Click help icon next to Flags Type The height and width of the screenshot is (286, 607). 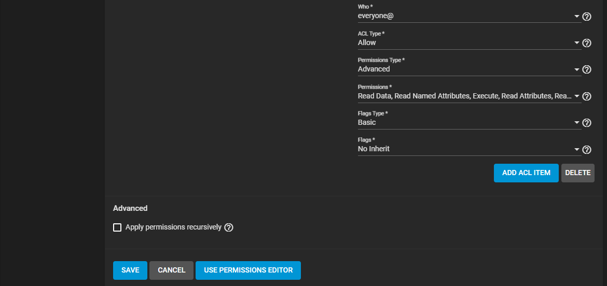click(587, 123)
